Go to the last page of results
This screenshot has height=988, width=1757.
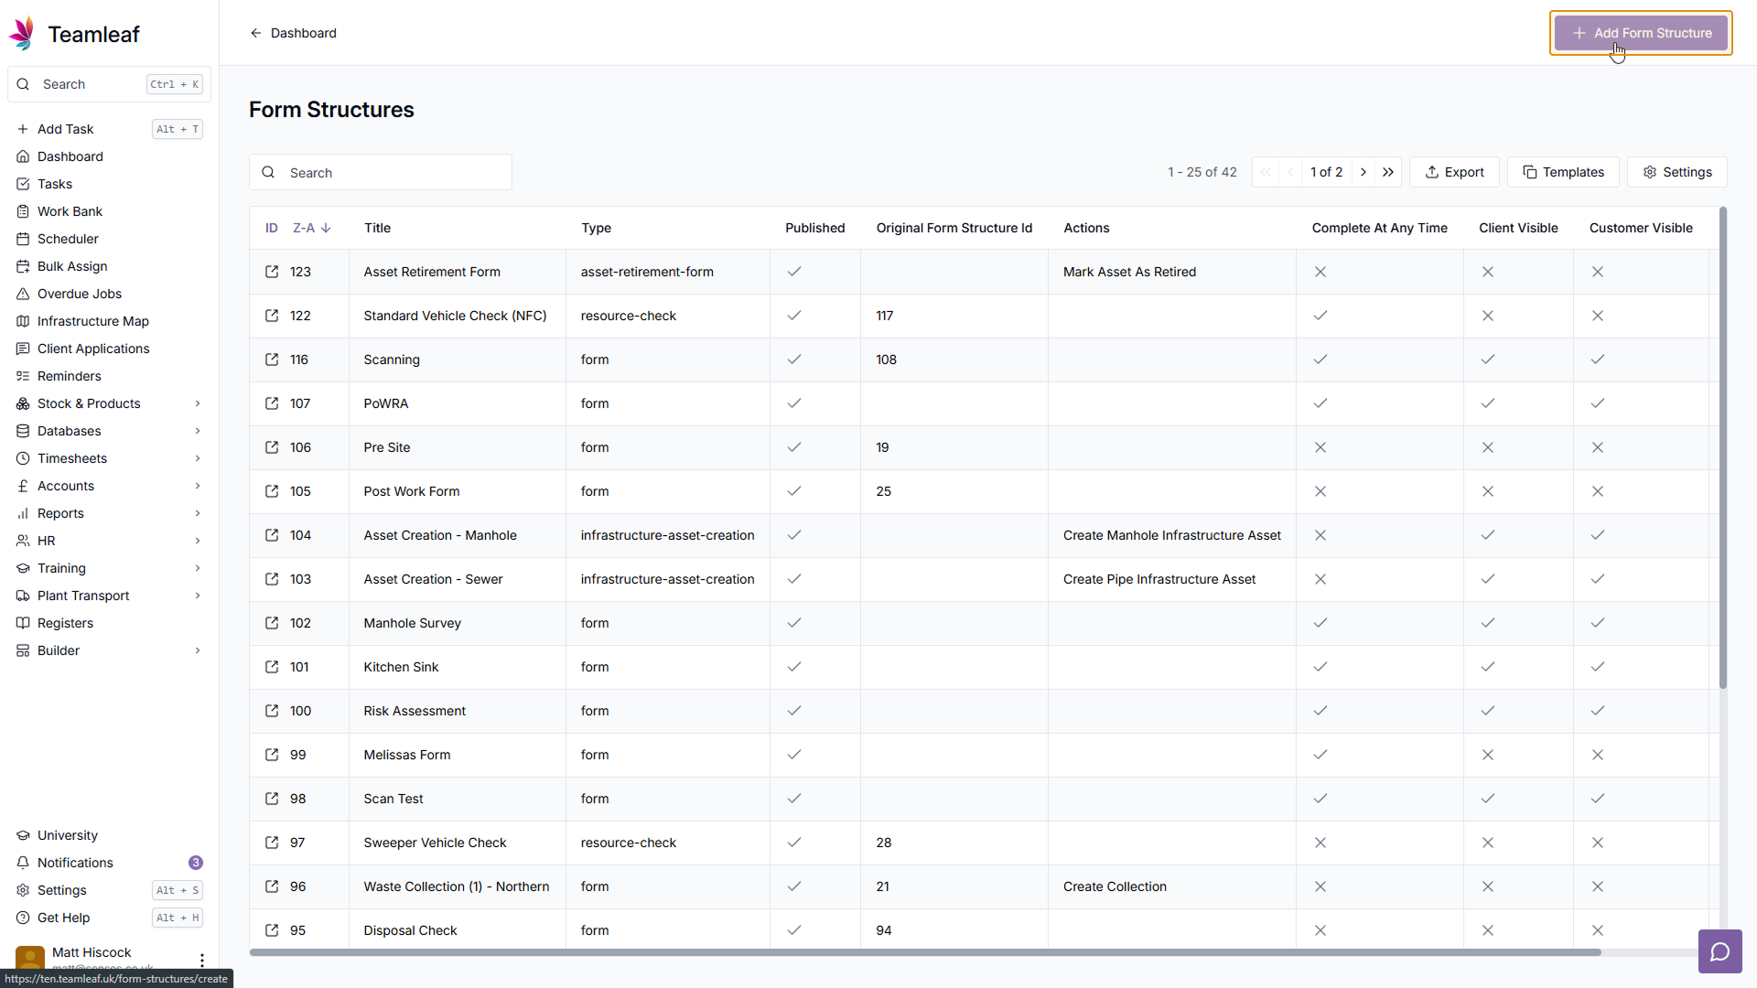1388,172
